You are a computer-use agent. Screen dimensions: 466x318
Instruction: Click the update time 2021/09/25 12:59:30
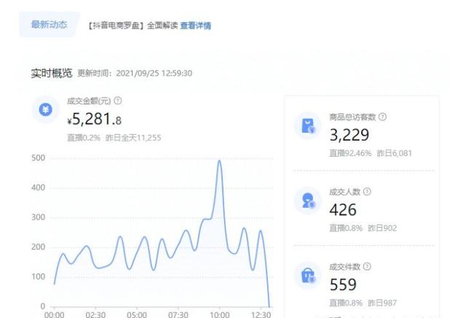click(x=154, y=73)
